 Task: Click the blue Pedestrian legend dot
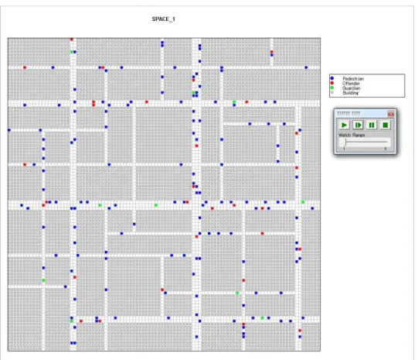332,78
